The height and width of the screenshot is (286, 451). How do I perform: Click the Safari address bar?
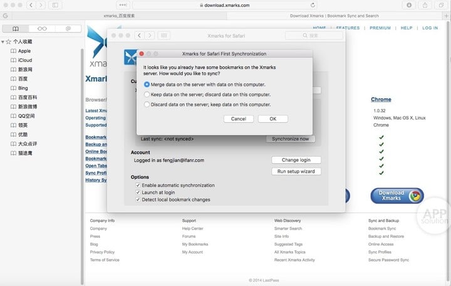pyautogui.click(x=225, y=5)
